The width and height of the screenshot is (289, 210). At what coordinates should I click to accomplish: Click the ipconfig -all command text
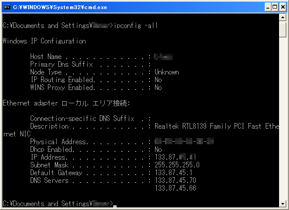coord(136,25)
